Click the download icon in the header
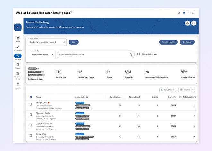 point(187,23)
